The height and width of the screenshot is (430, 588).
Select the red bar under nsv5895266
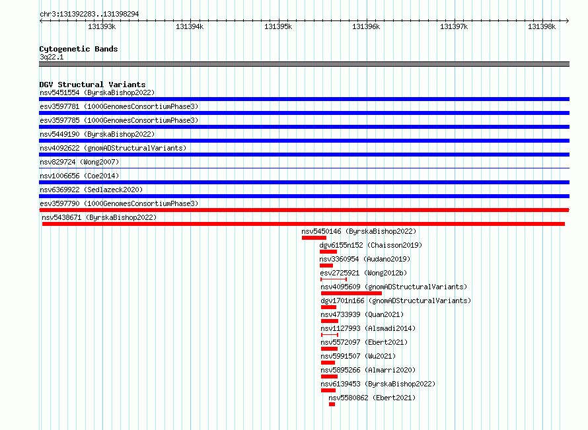tap(329, 376)
